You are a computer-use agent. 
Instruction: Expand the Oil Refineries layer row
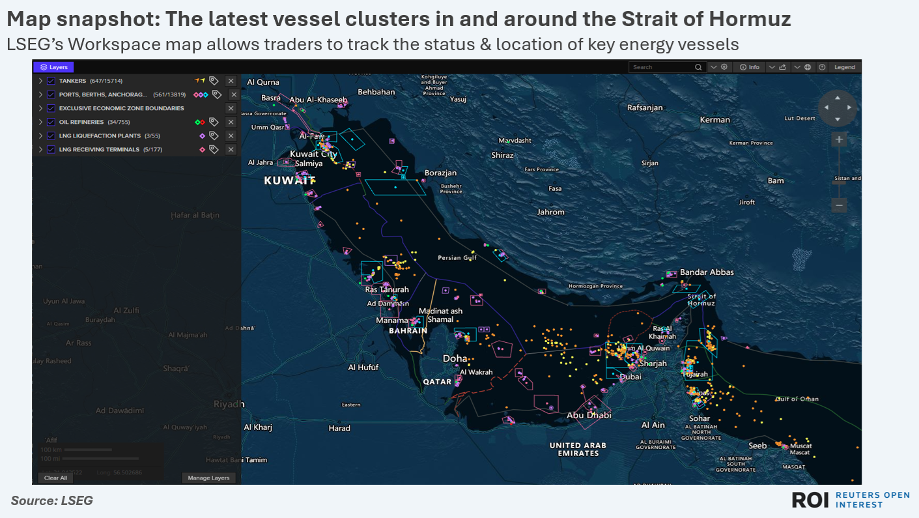[40, 122]
